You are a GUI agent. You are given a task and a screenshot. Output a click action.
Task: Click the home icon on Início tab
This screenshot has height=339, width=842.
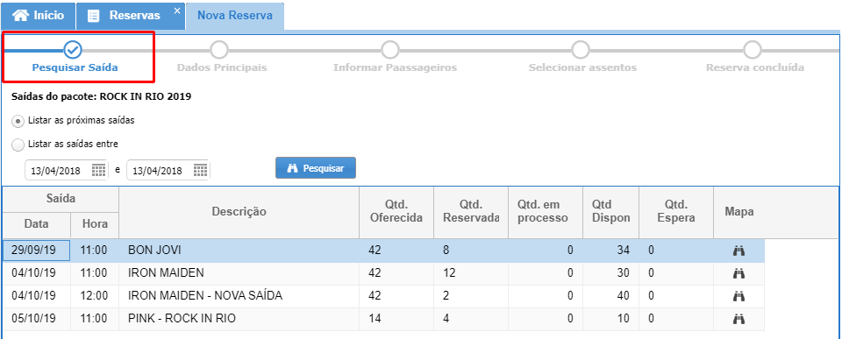point(20,16)
